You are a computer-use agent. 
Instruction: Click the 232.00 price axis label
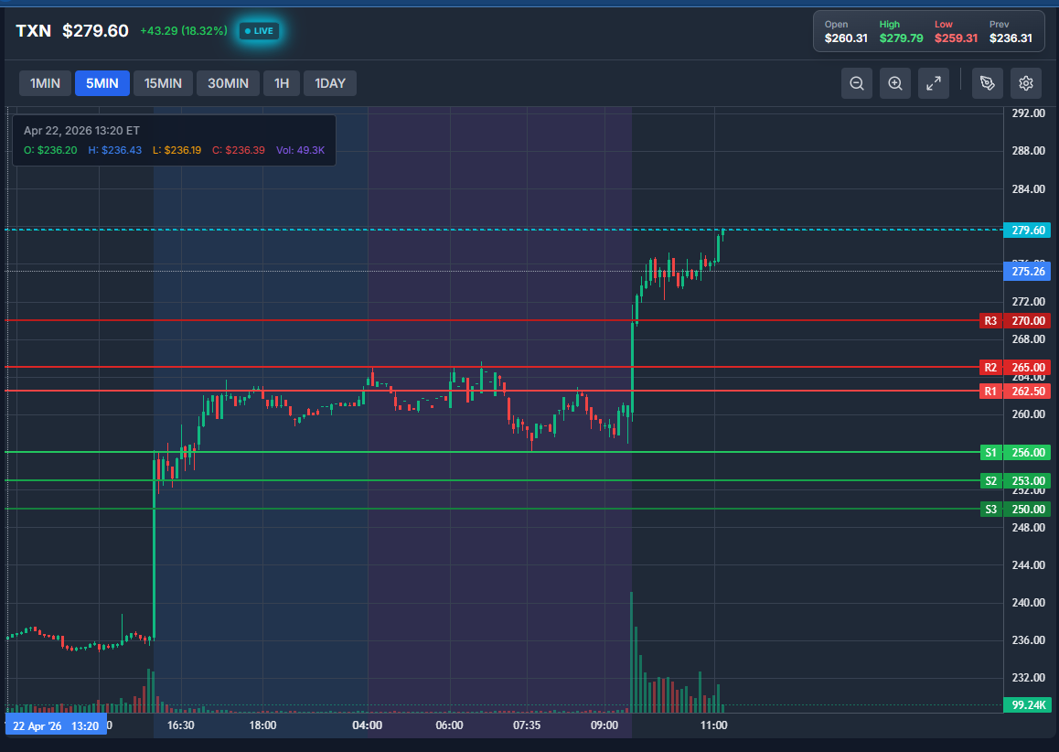(1028, 678)
